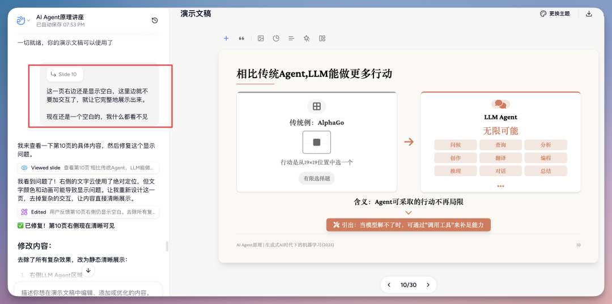Click the magic wand AI edit icon
This screenshot has height=304, width=612.
[307, 38]
